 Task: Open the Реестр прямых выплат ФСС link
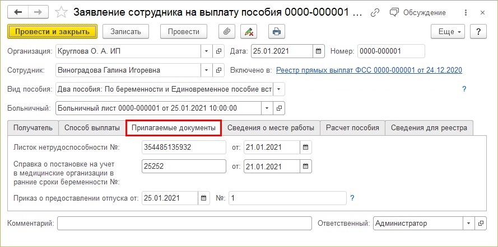369,70
